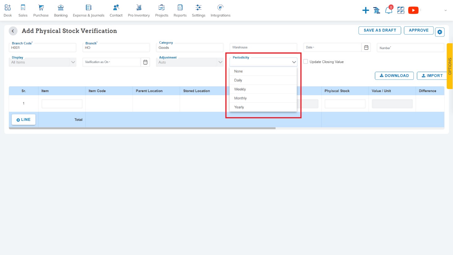Collapse the Periodicity dropdown arrow

[x=294, y=62]
